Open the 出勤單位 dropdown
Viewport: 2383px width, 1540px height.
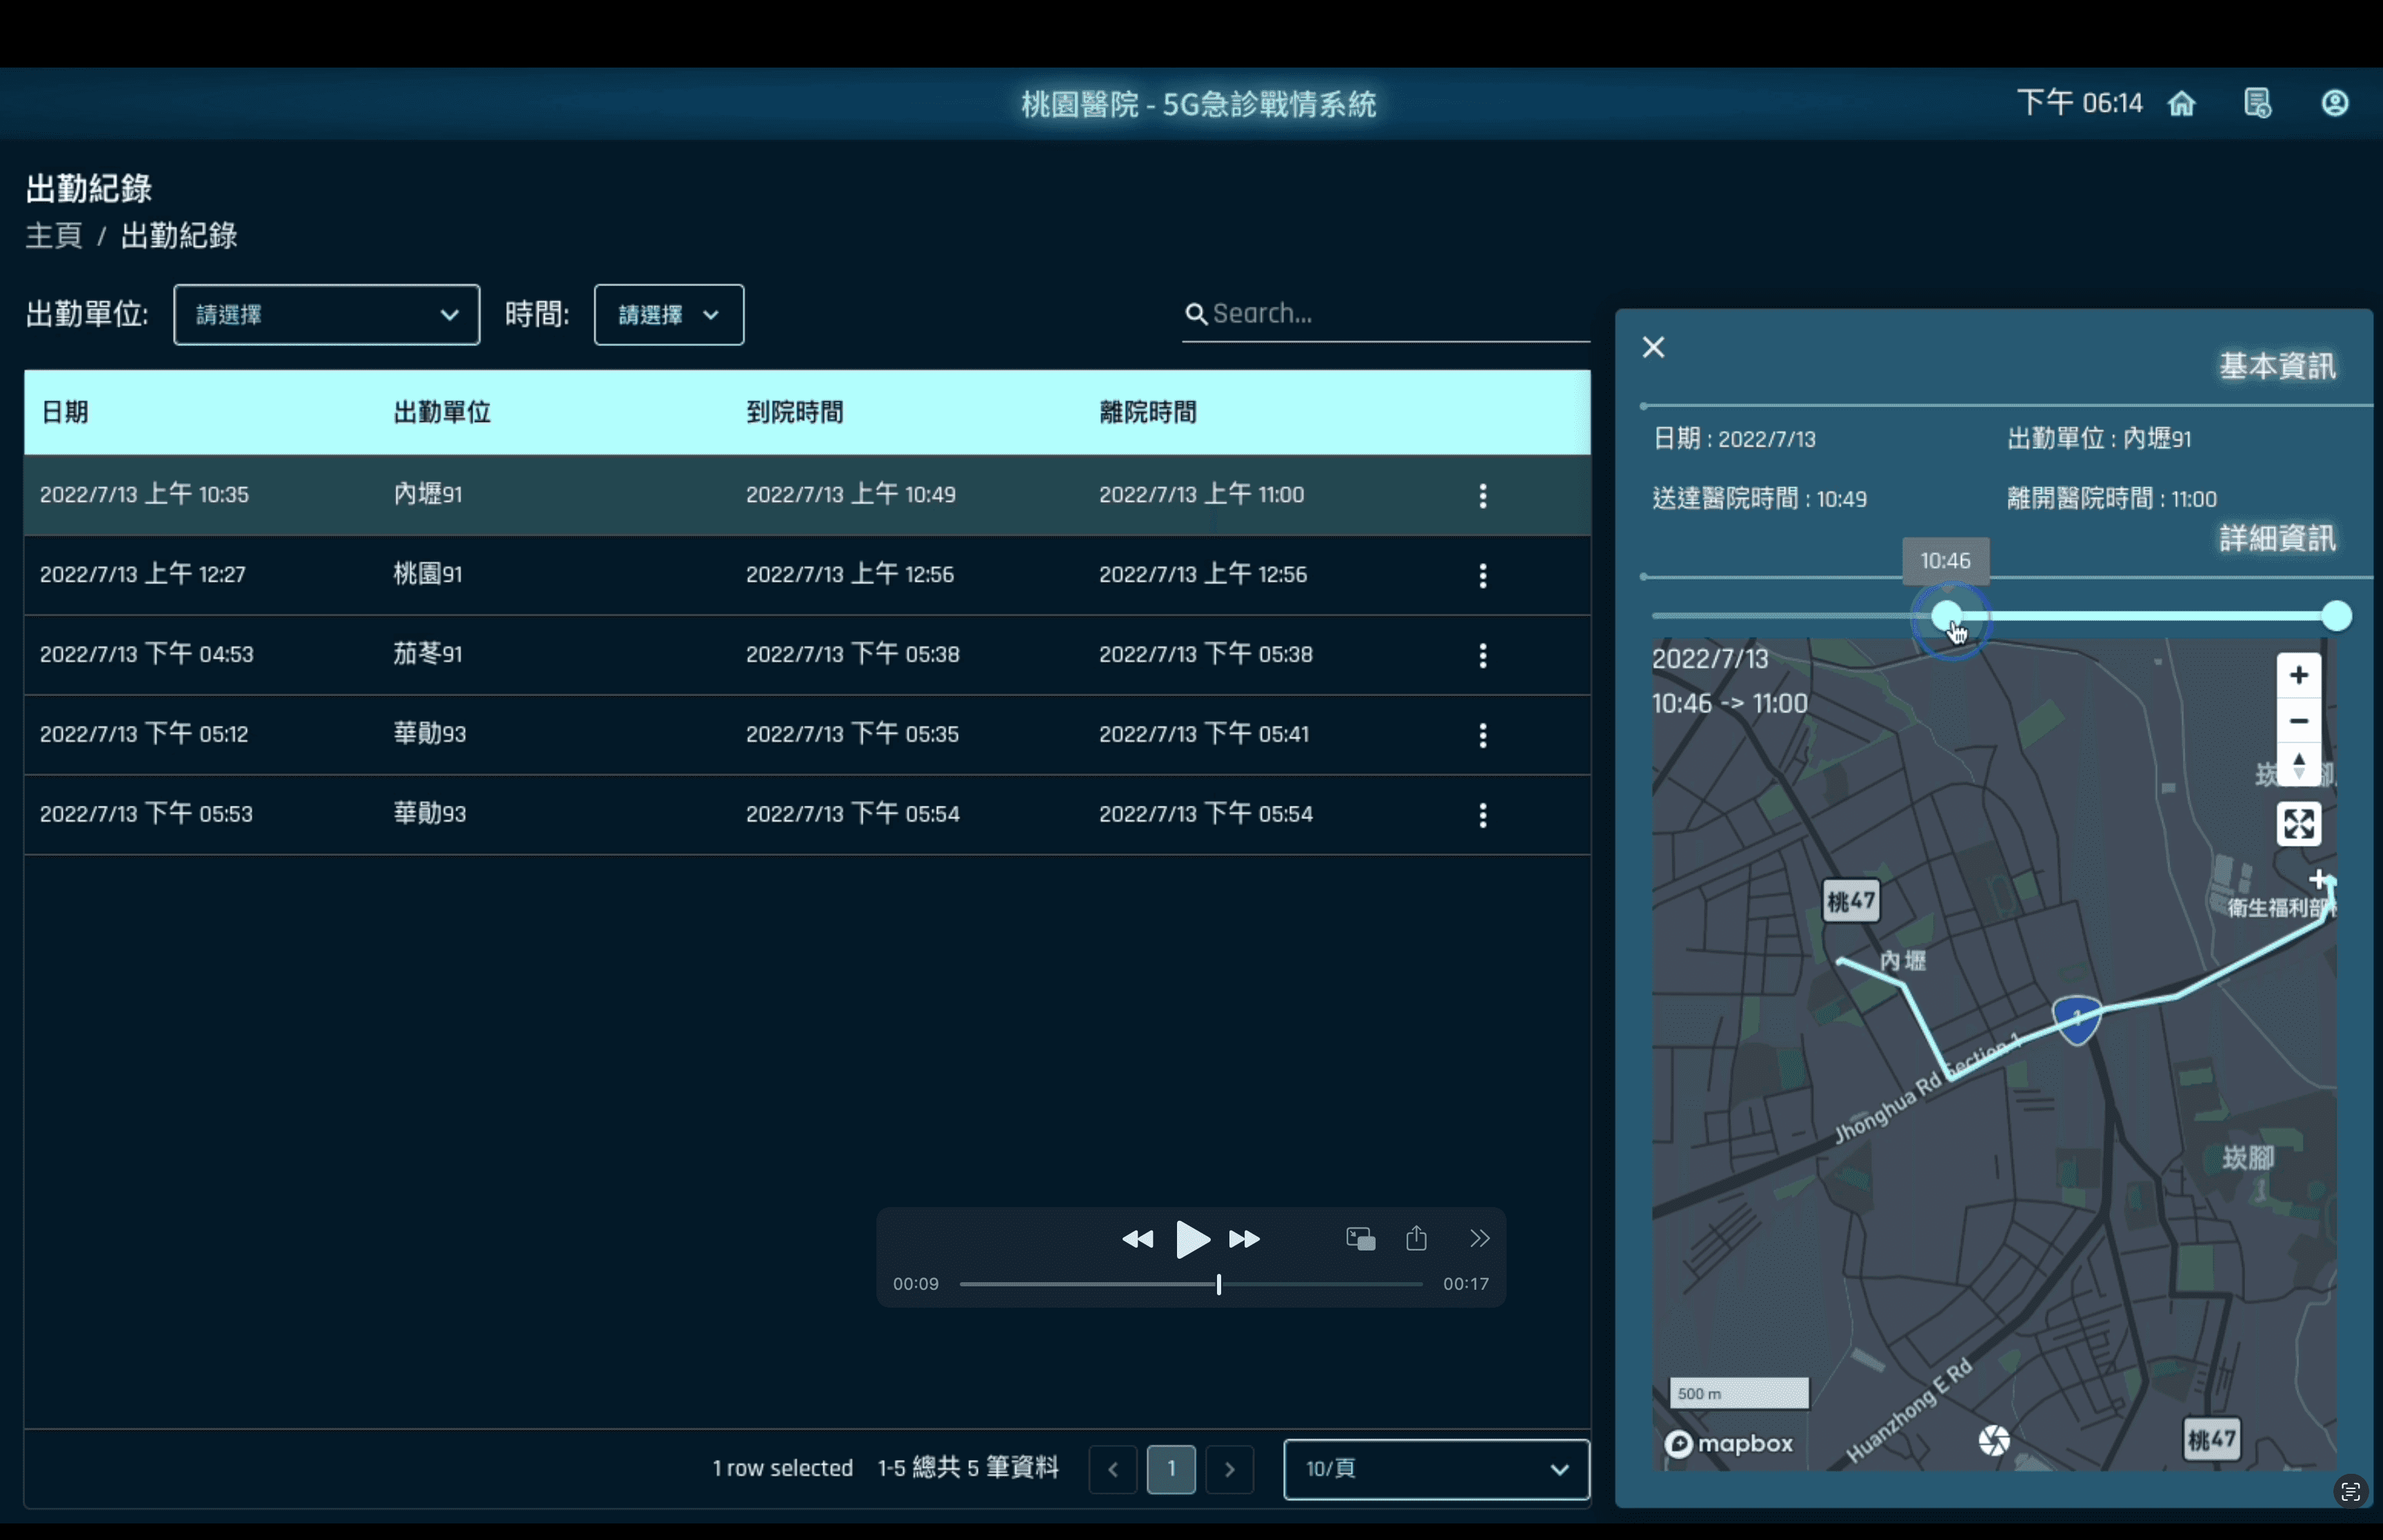point(326,315)
